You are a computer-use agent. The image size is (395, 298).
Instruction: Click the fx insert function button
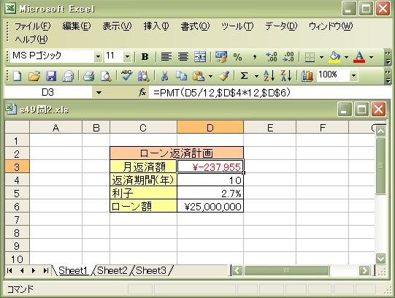(142, 93)
